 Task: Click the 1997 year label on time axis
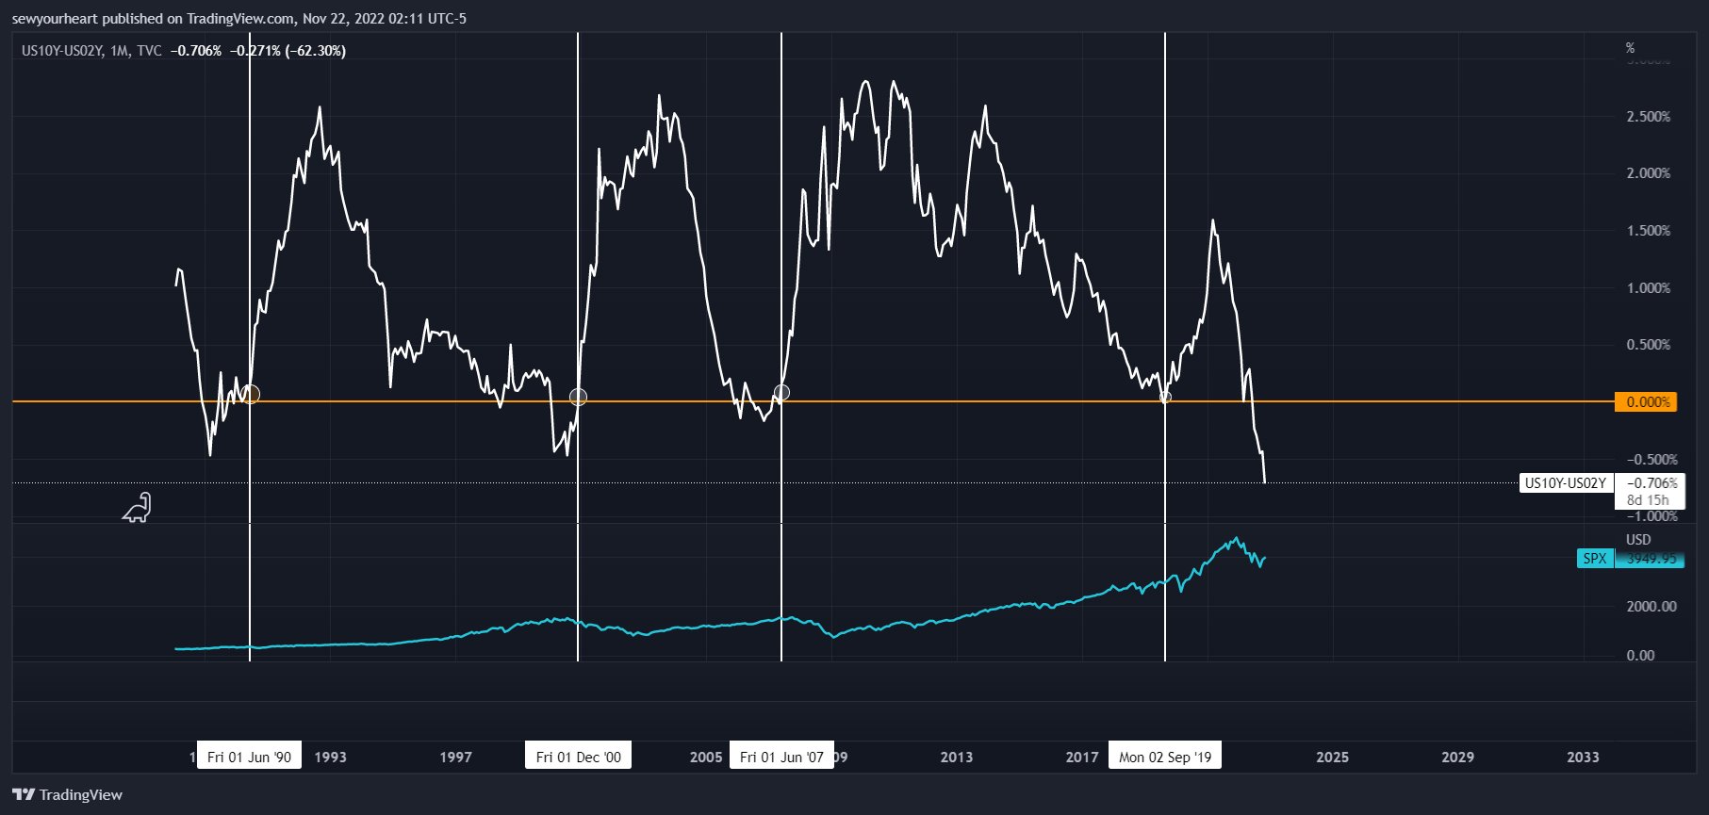coord(455,757)
